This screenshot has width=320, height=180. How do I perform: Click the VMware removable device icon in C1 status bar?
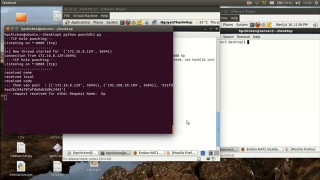coord(199,159)
